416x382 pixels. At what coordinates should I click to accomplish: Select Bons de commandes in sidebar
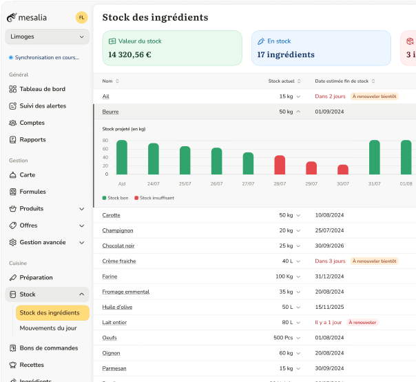[48, 348]
